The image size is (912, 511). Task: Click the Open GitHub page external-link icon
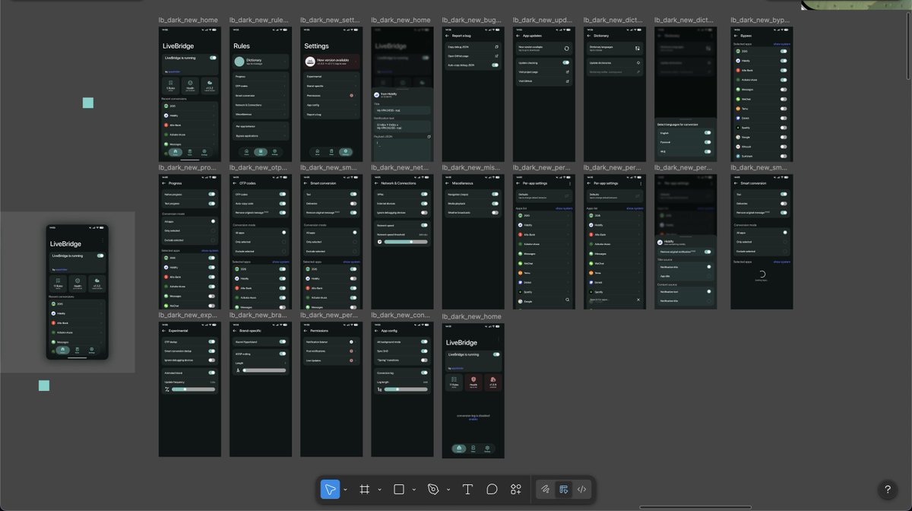pyautogui.click(x=496, y=56)
